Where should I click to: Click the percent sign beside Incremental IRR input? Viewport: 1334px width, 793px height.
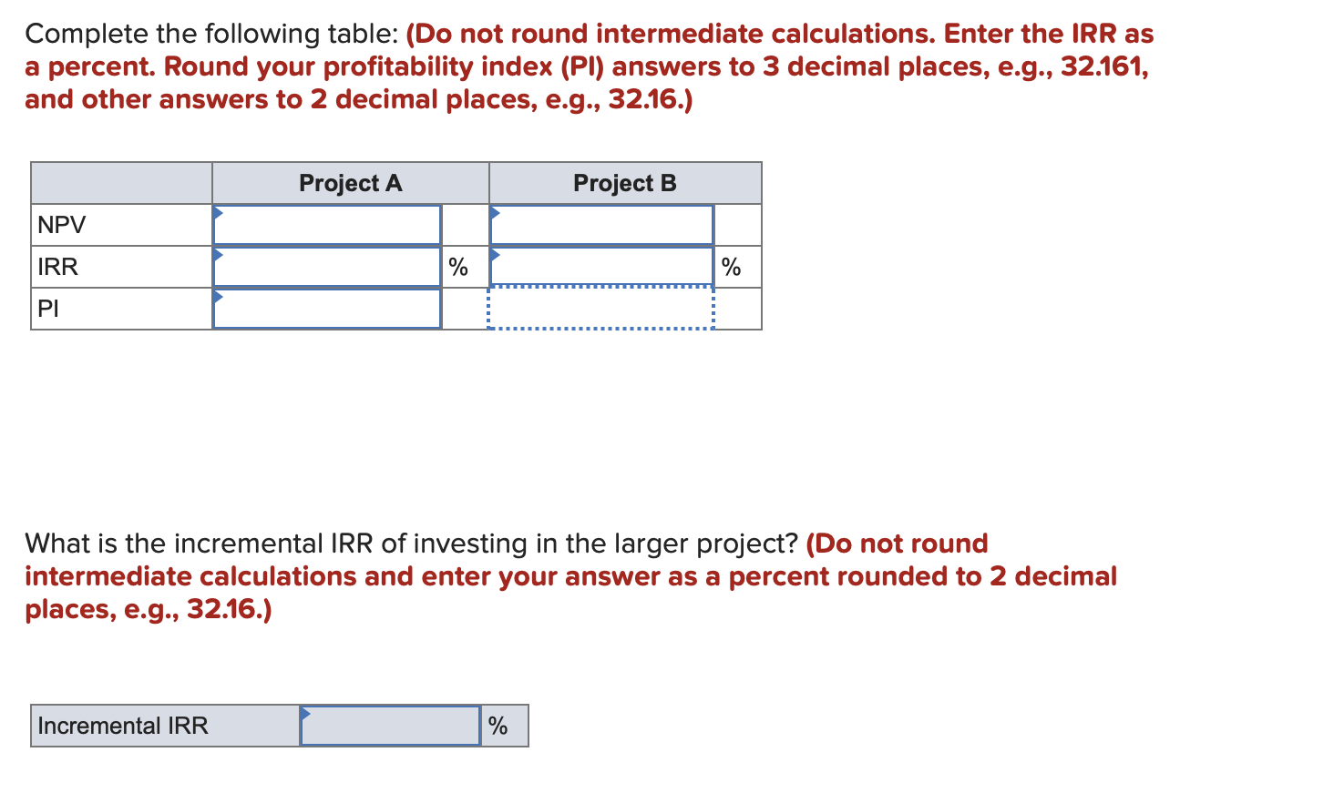pyautogui.click(x=497, y=726)
